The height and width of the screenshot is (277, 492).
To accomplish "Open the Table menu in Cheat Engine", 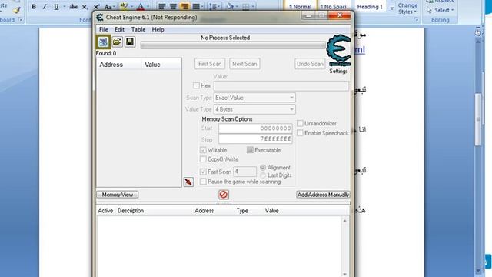I will point(138,29).
